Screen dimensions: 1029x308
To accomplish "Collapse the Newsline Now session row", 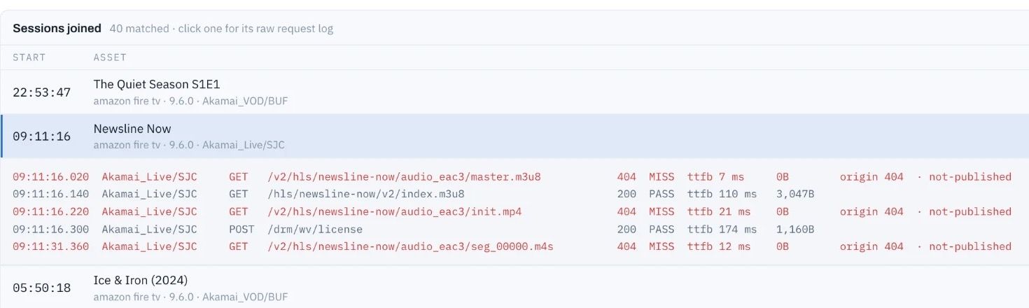I will (514, 136).
